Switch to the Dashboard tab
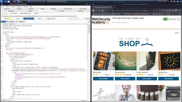 pos(11,11)
